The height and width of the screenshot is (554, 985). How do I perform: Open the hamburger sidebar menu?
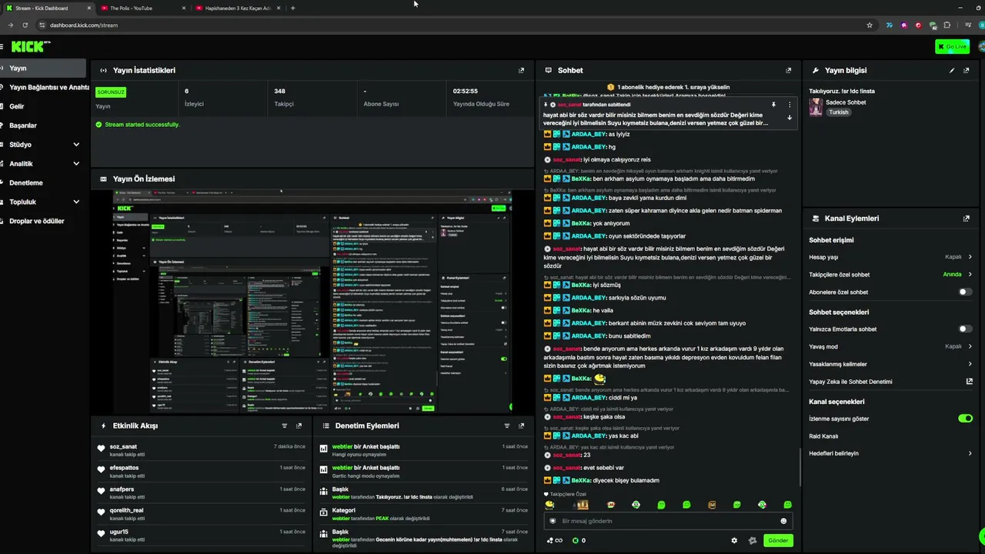pyautogui.click(x=2, y=47)
